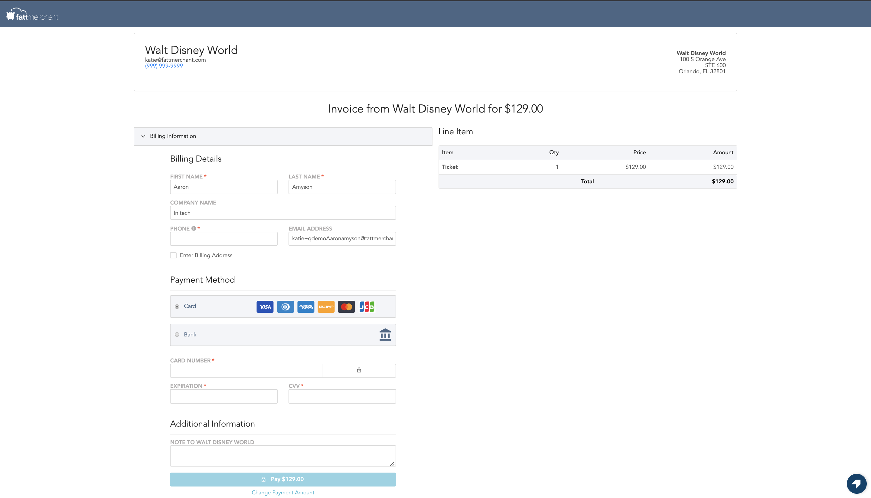Click the Walt Disney World merchant title
This screenshot has width=871, height=498.
(x=191, y=50)
